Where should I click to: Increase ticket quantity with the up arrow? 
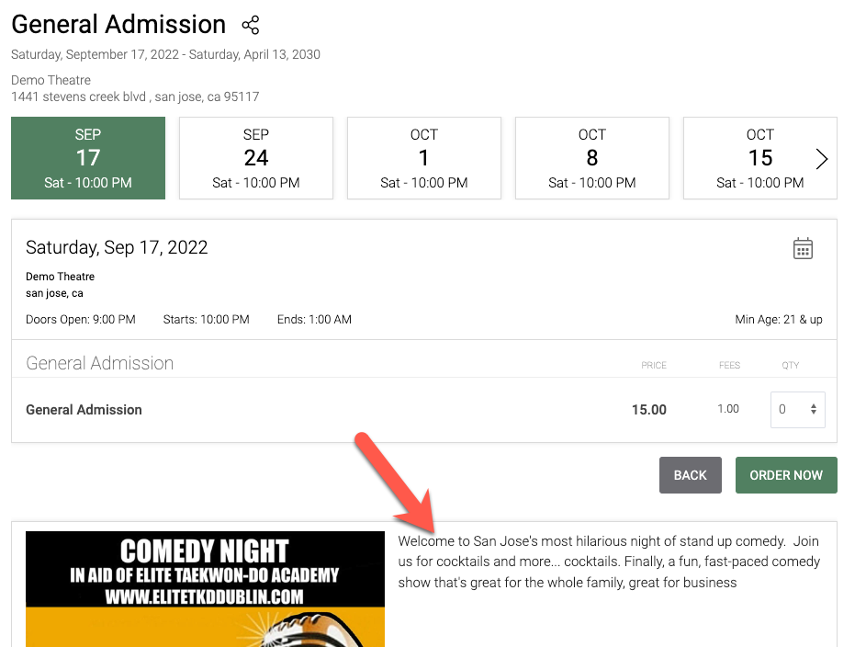click(x=814, y=405)
